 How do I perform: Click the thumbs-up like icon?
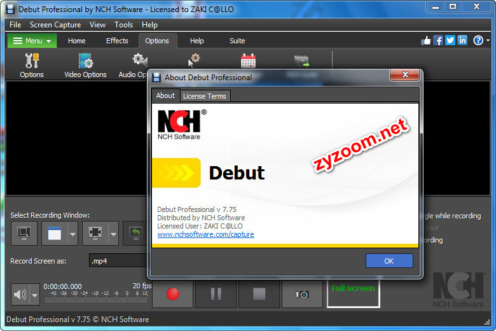tap(426, 41)
